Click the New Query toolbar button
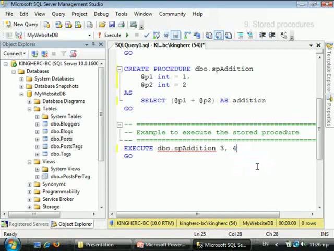The width and height of the screenshot is (334, 251). coord(21,25)
